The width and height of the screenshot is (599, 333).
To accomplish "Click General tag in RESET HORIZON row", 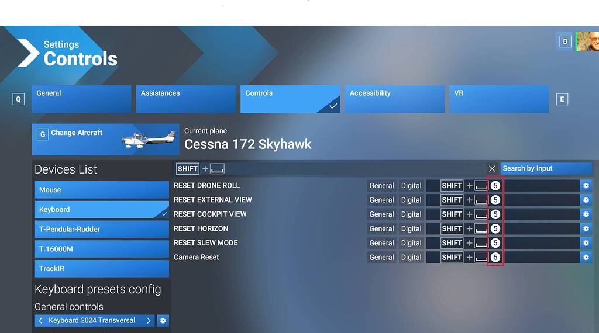I will point(381,228).
